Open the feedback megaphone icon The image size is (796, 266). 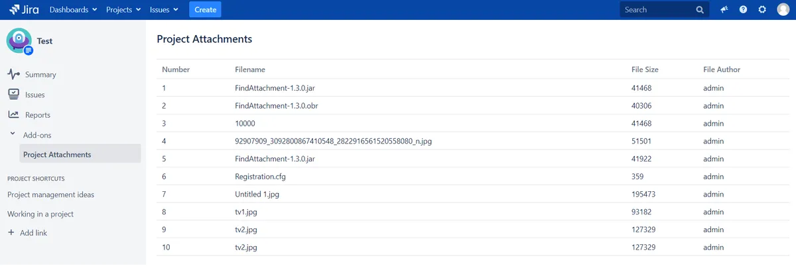(724, 10)
